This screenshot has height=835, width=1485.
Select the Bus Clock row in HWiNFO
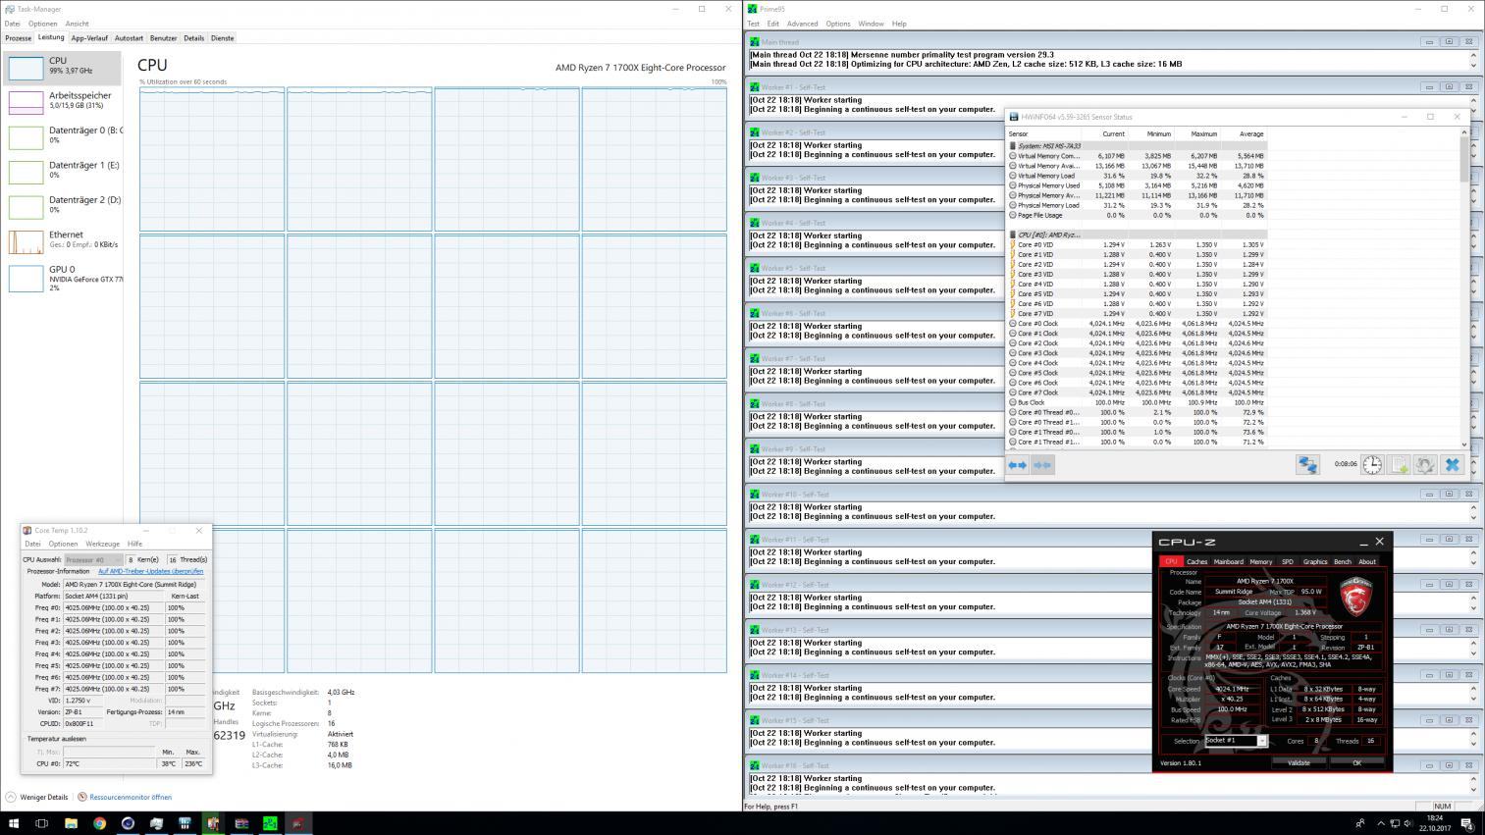point(1138,402)
